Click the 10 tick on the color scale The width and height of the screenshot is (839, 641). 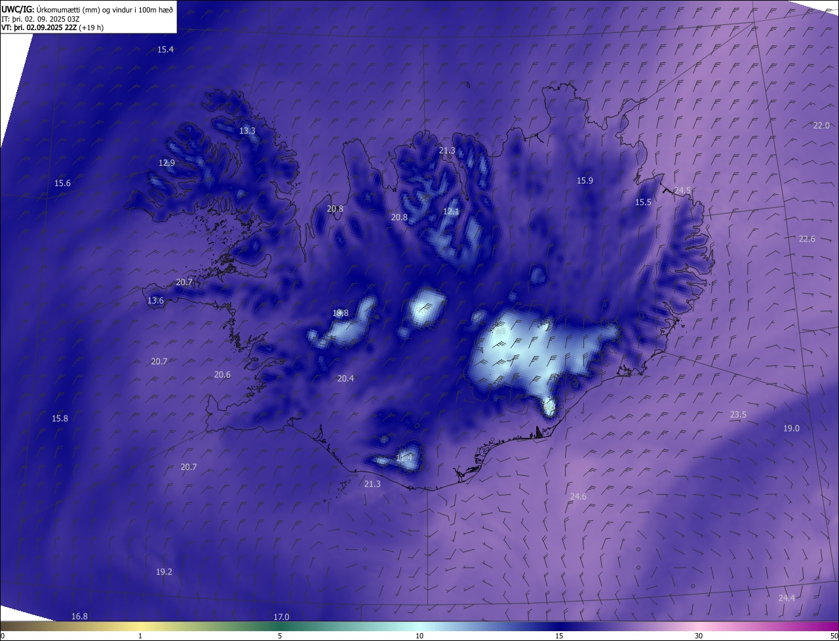(419, 636)
